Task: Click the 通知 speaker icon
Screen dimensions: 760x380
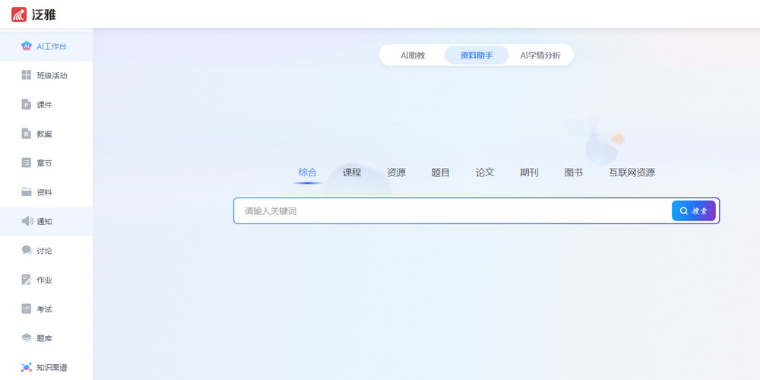Action: (27, 221)
